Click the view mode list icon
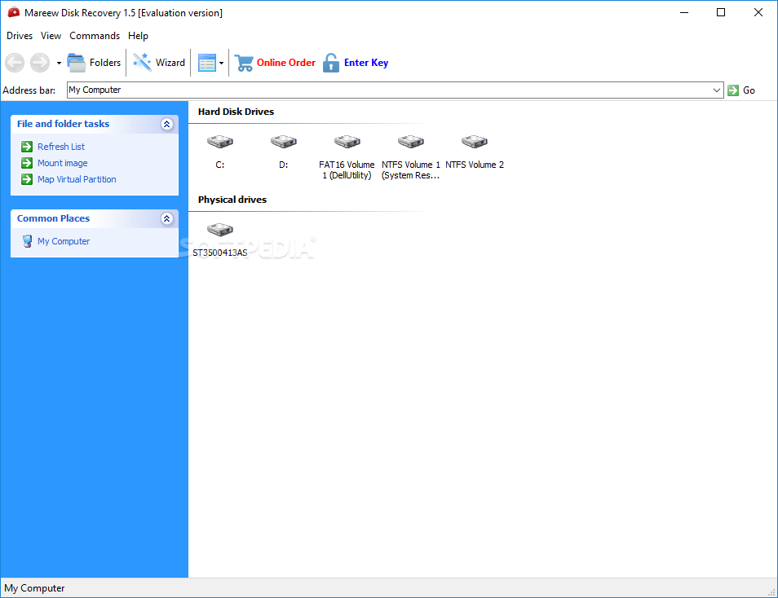The image size is (778, 598). pyautogui.click(x=207, y=63)
